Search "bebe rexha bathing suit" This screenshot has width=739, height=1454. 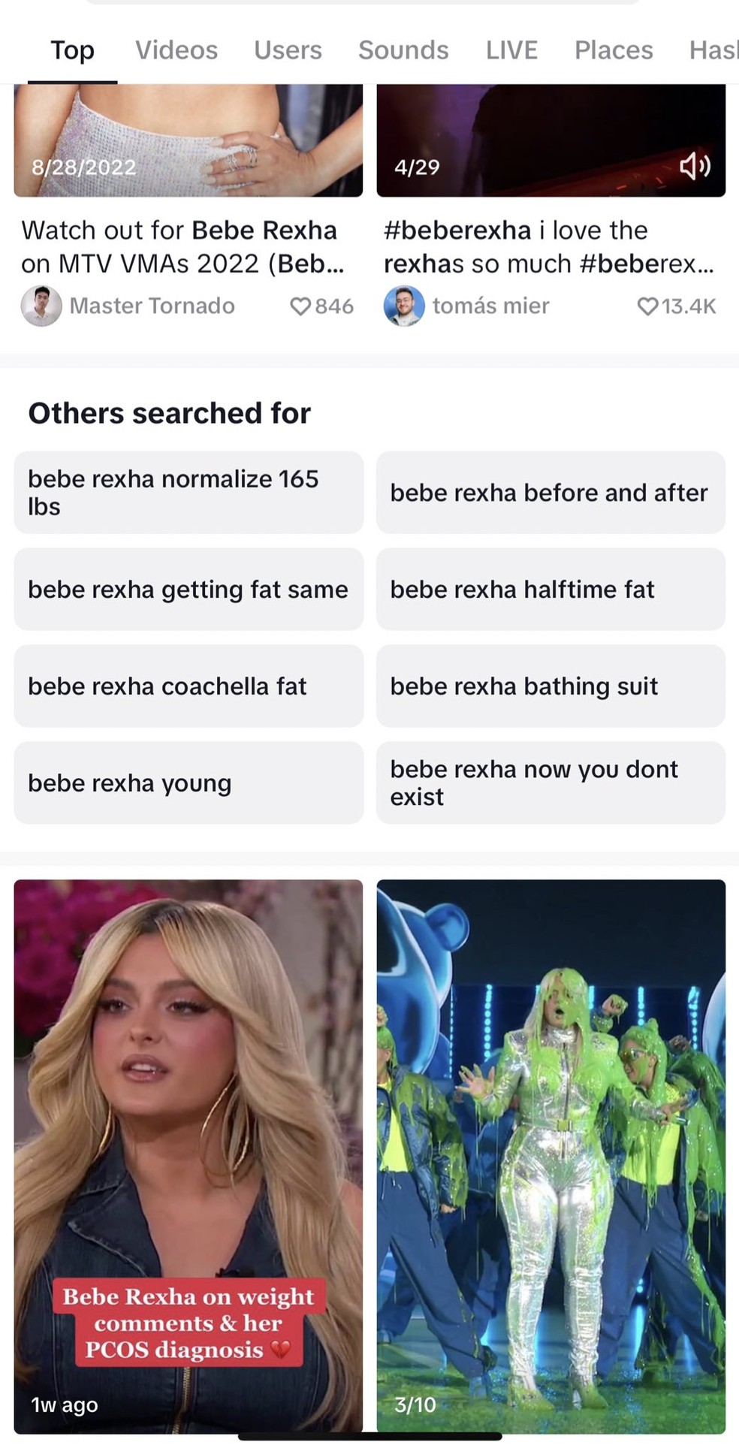(549, 686)
